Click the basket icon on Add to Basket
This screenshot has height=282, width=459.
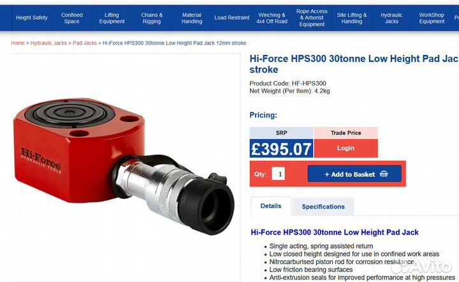384,174
